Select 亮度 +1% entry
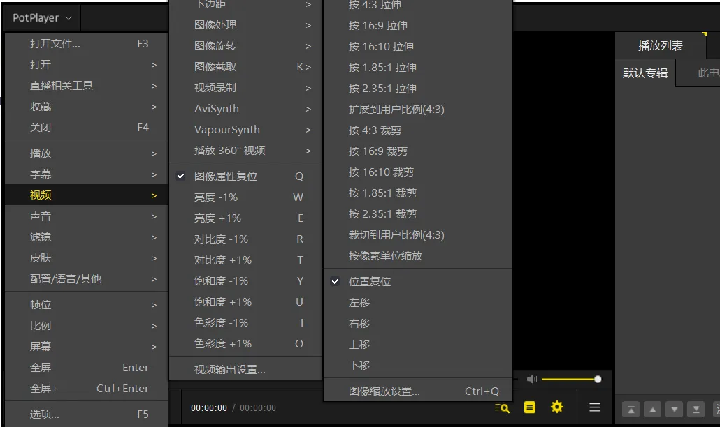This screenshot has width=720, height=427. pos(245,218)
